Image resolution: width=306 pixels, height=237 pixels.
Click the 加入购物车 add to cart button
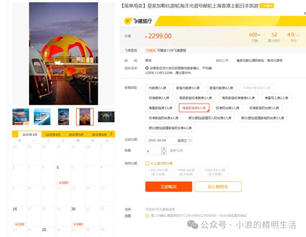218,187
